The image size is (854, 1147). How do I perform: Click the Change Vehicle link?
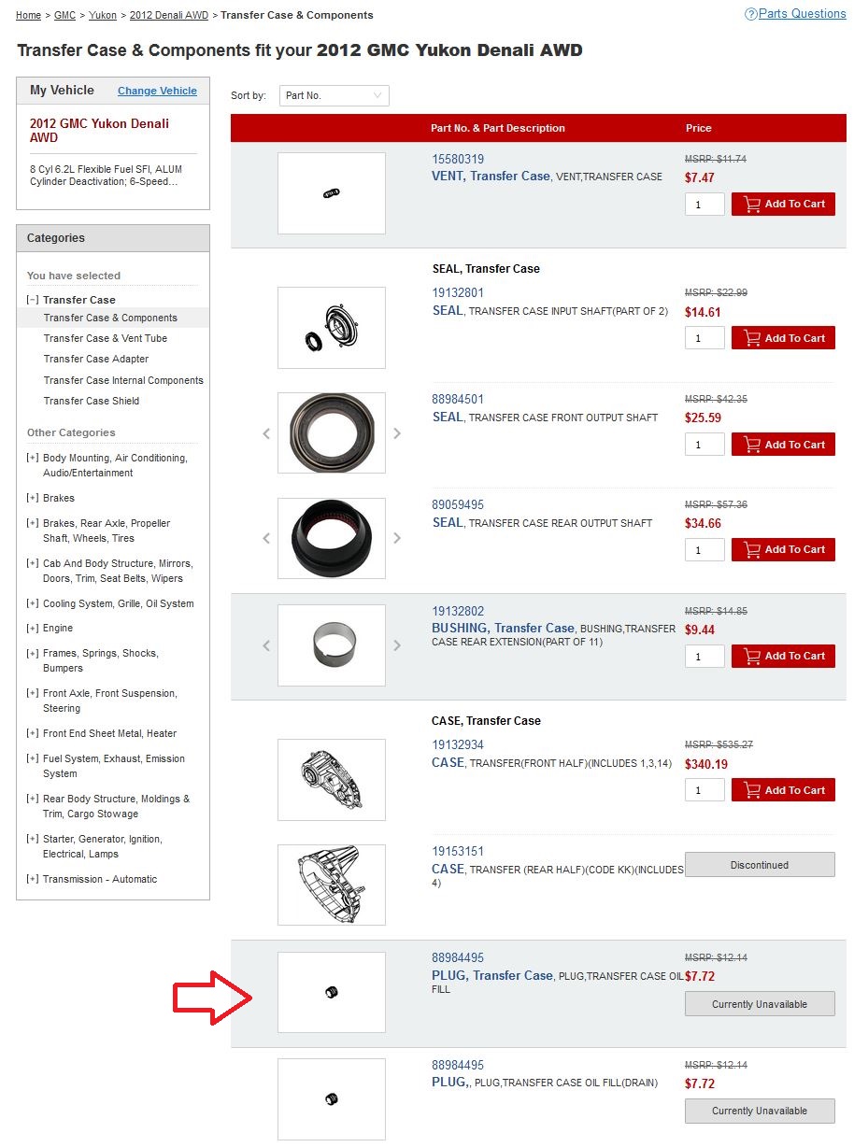pyautogui.click(x=157, y=91)
